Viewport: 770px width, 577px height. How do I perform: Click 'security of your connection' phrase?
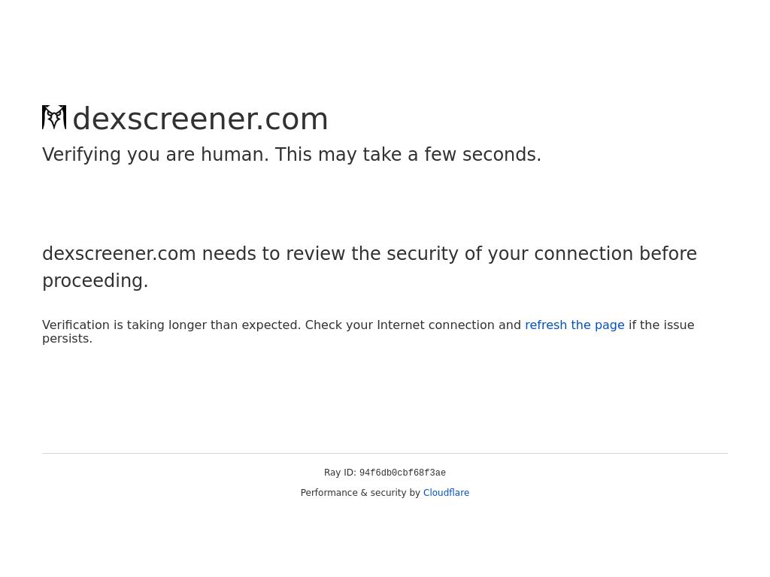510,254
